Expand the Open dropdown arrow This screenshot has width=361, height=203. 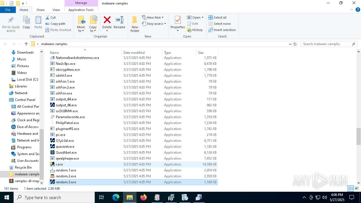coord(202,17)
